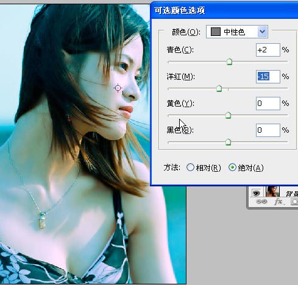Click the 可选颜色选项 dialog title bar
The height and width of the screenshot is (285, 298).
pyautogui.click(x=224, y=10)
